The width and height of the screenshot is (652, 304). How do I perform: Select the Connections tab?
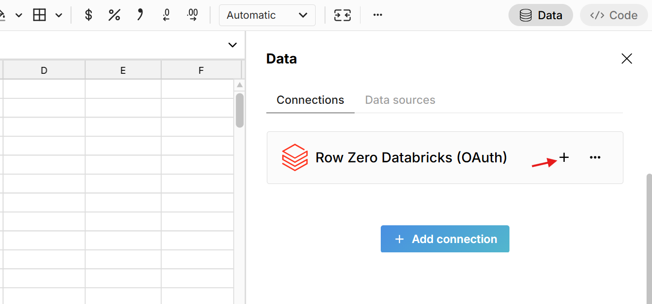[x=310, y=100]
